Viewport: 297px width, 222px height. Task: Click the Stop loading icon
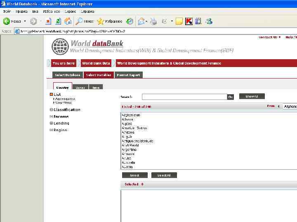[x=48, y=21]
